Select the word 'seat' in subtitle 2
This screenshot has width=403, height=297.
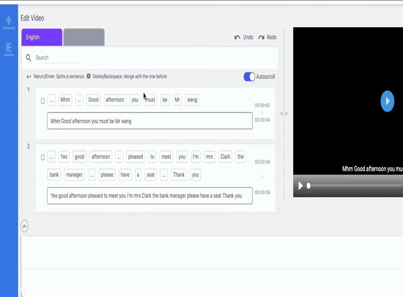[x=151, y=175]
